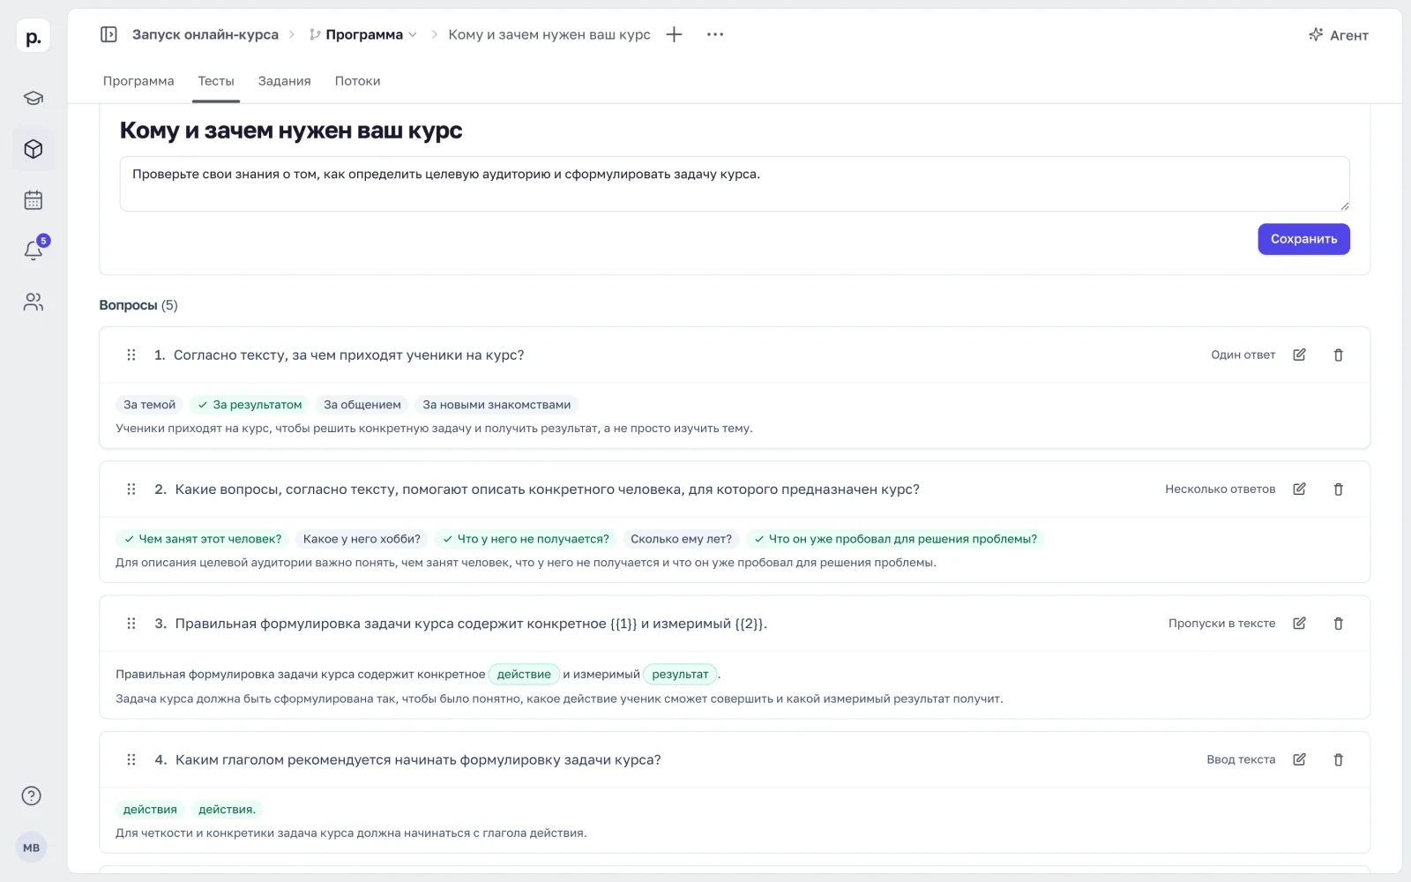This screenshot has width=1411, height=882.
Task: Grab the drag handle of question 4
Action: tap(131, 759)
